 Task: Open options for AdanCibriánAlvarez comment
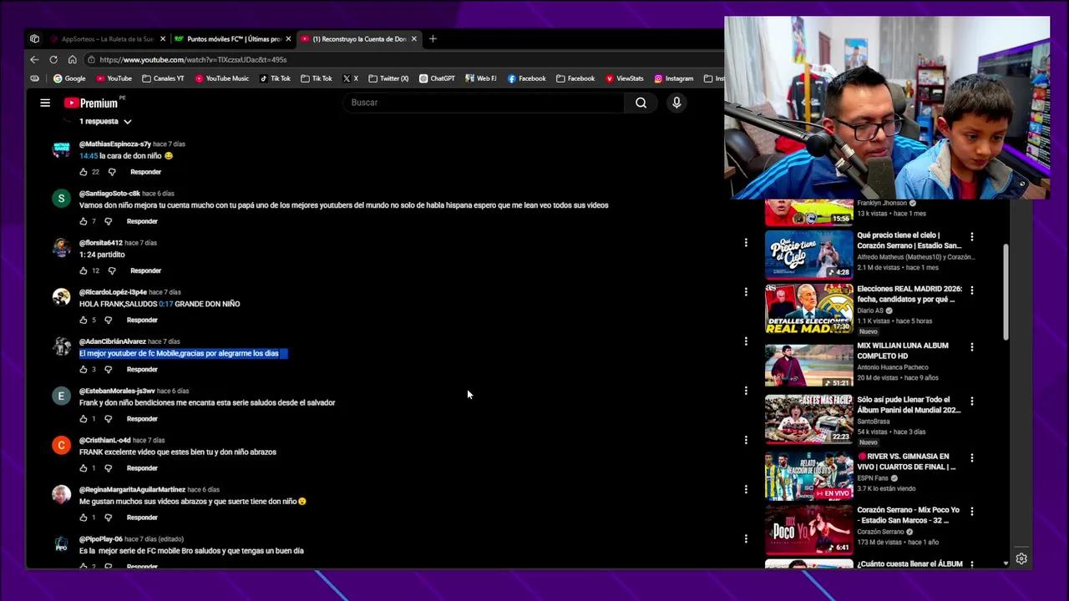(x=746, y=341)
